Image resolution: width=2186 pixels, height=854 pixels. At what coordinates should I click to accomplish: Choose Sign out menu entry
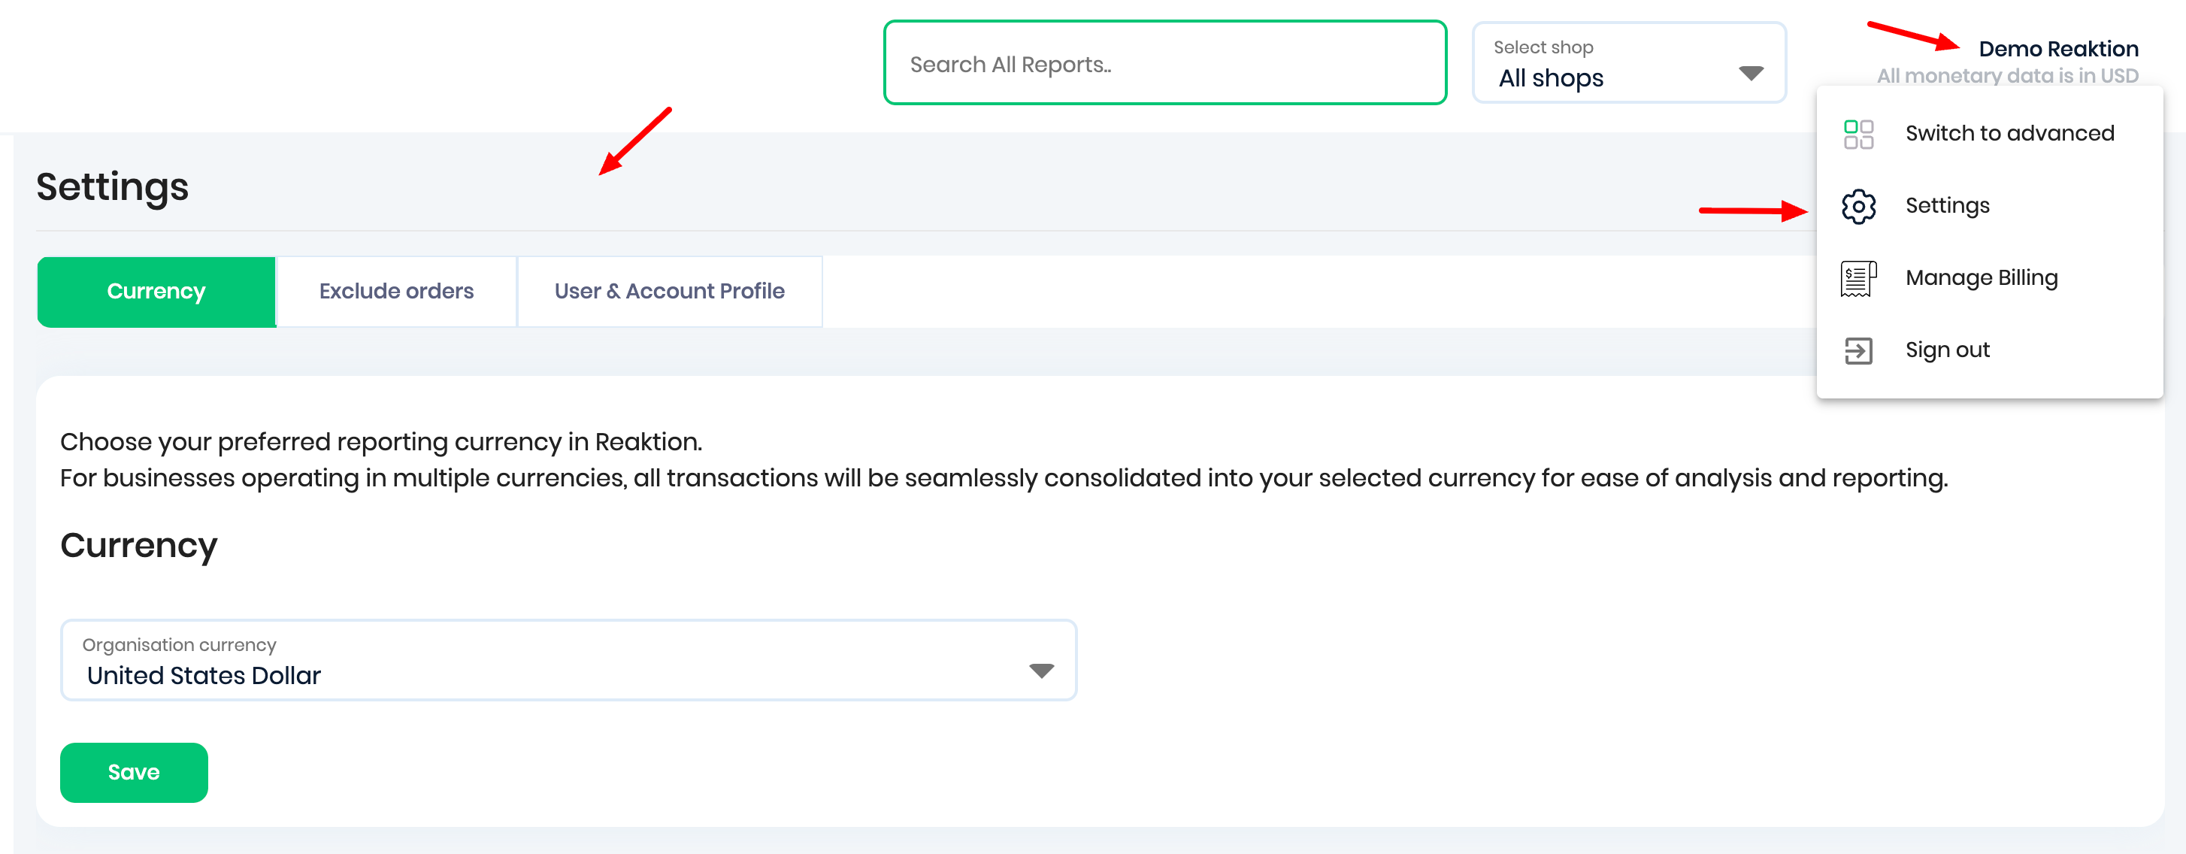(x=1947, y=350)
